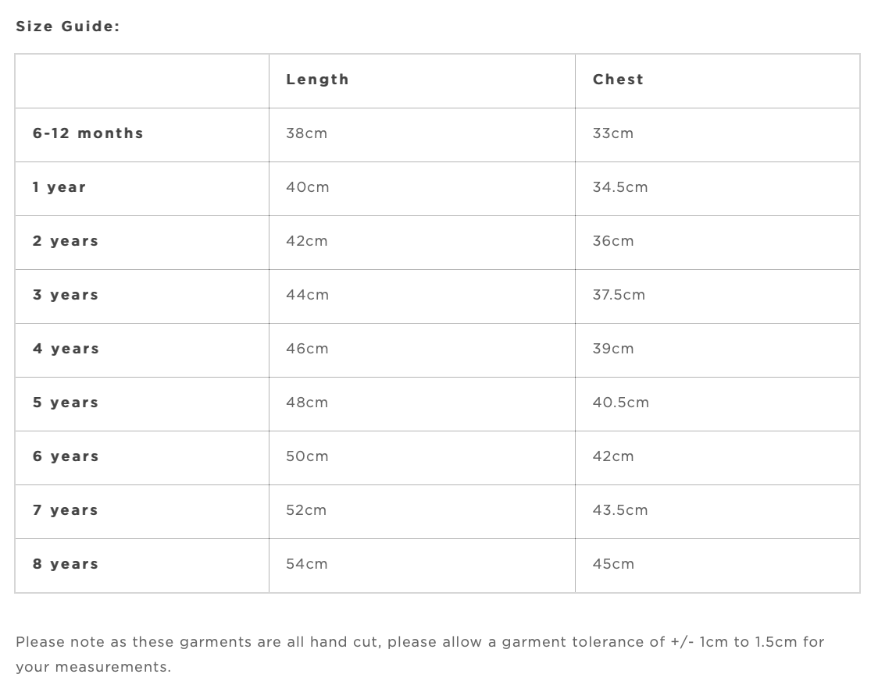The height and width of the screenshot is (699, 878).
Task: Click the Chest column header
Action: click(618, 80)
